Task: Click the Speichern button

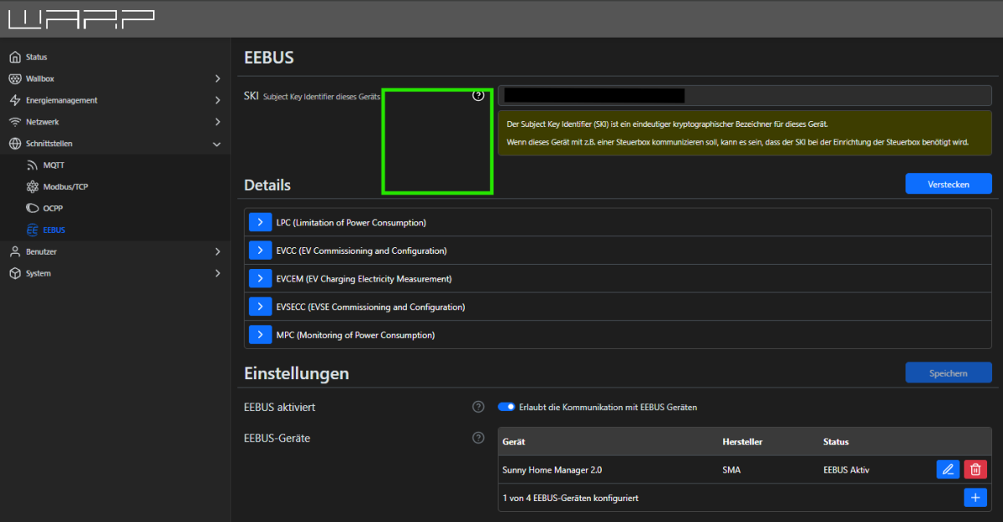Action: pos(949,372)
